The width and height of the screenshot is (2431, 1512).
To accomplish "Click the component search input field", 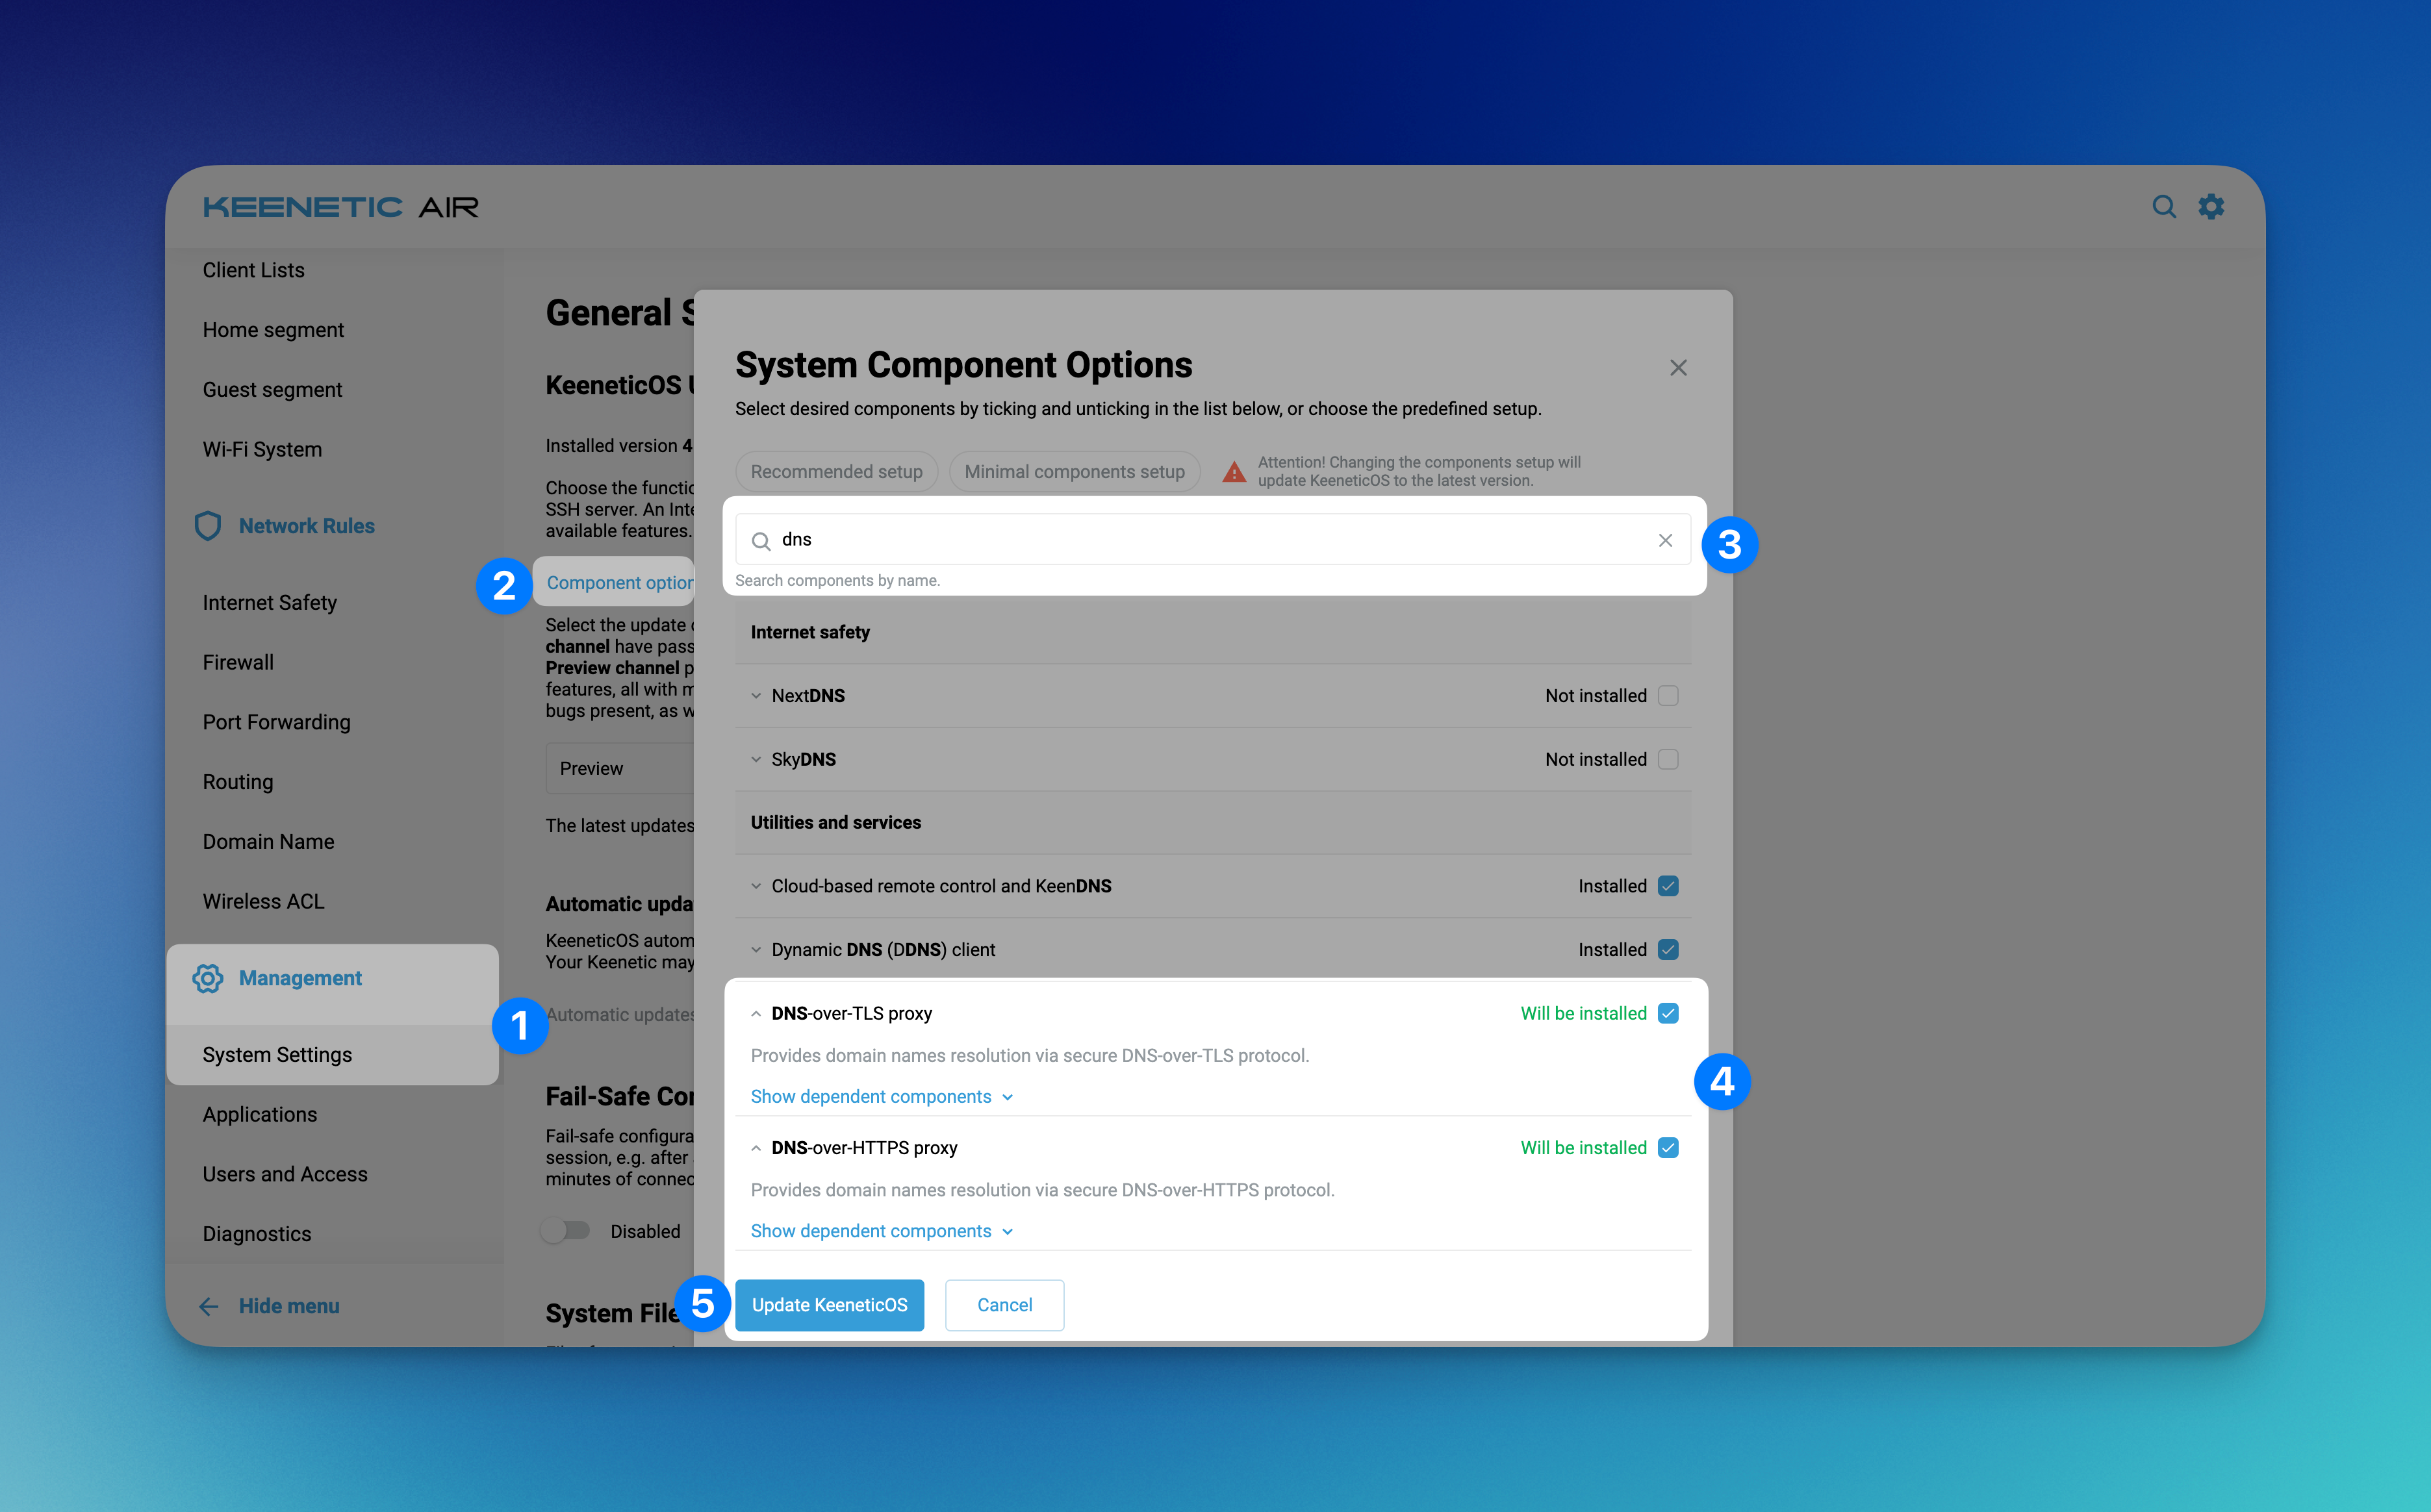I will pyautogui.click(x=1200, y=540).
